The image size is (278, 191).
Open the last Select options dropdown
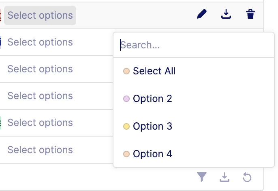[x=40, y=150]
